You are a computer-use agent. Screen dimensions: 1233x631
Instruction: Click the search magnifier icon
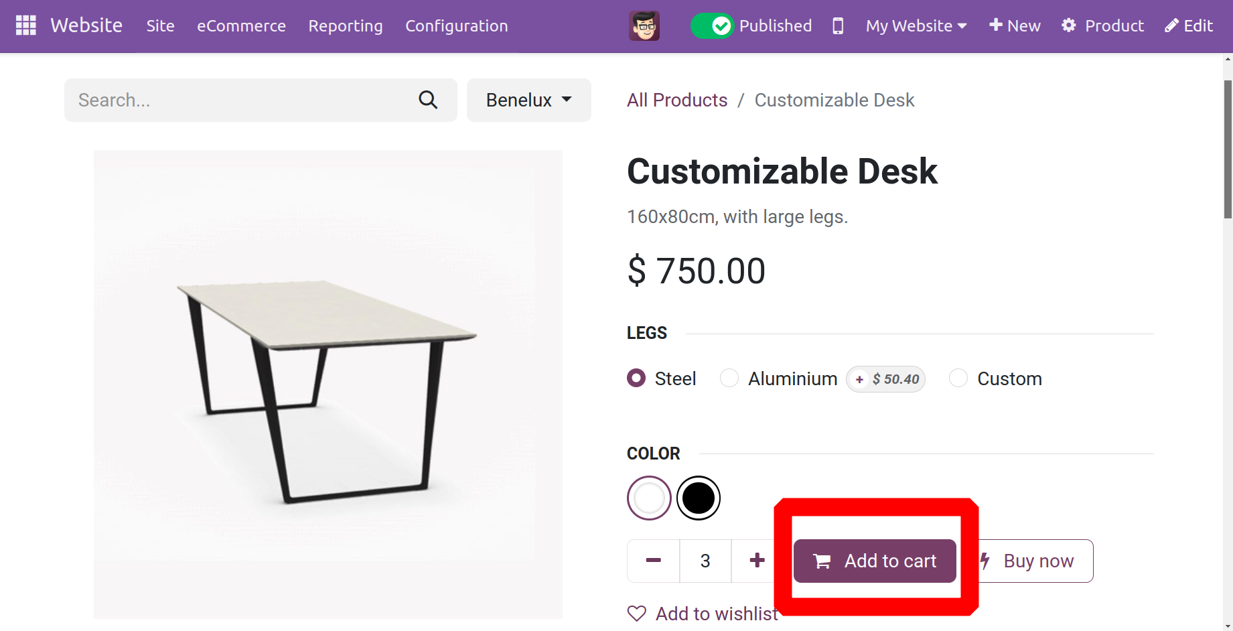click(x=428, y=100)
